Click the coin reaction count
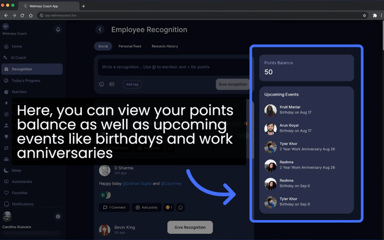Screen dimensions: 384x240 point(169,207)
